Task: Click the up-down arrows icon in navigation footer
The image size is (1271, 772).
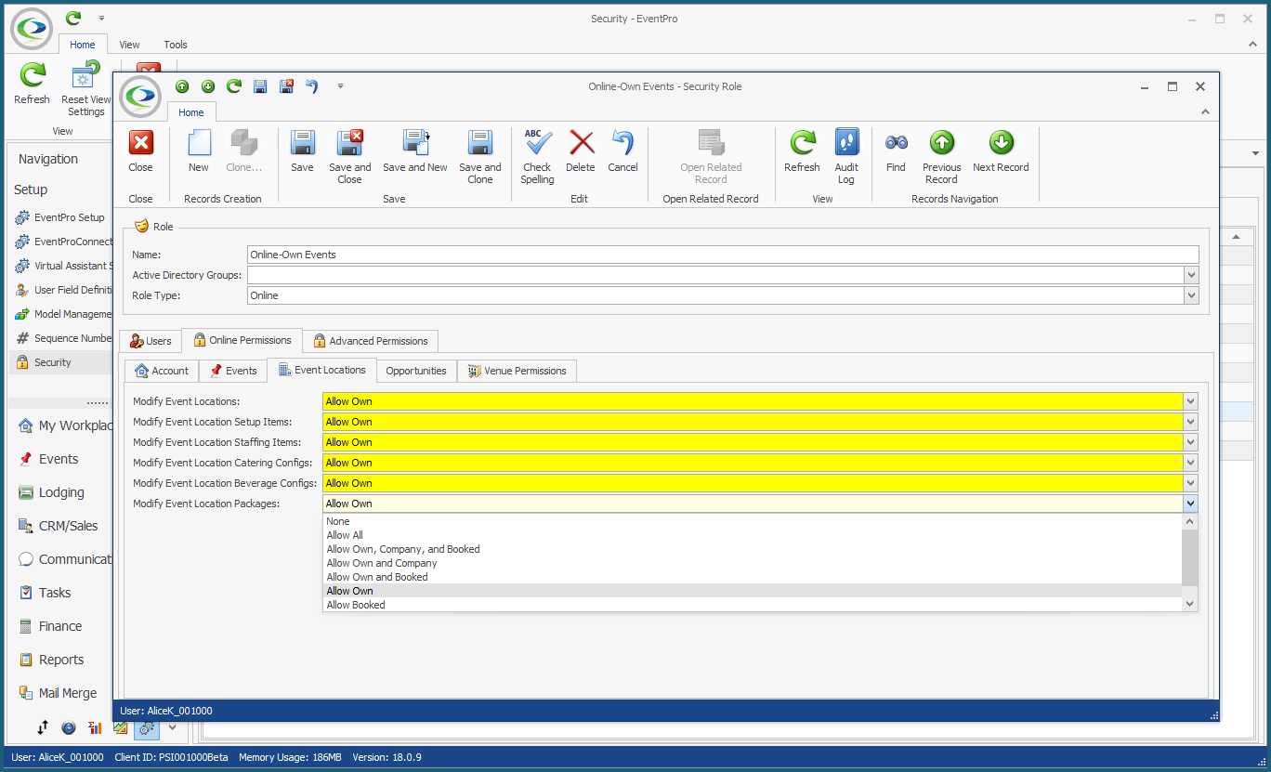Action: click(x=43, y=727)
